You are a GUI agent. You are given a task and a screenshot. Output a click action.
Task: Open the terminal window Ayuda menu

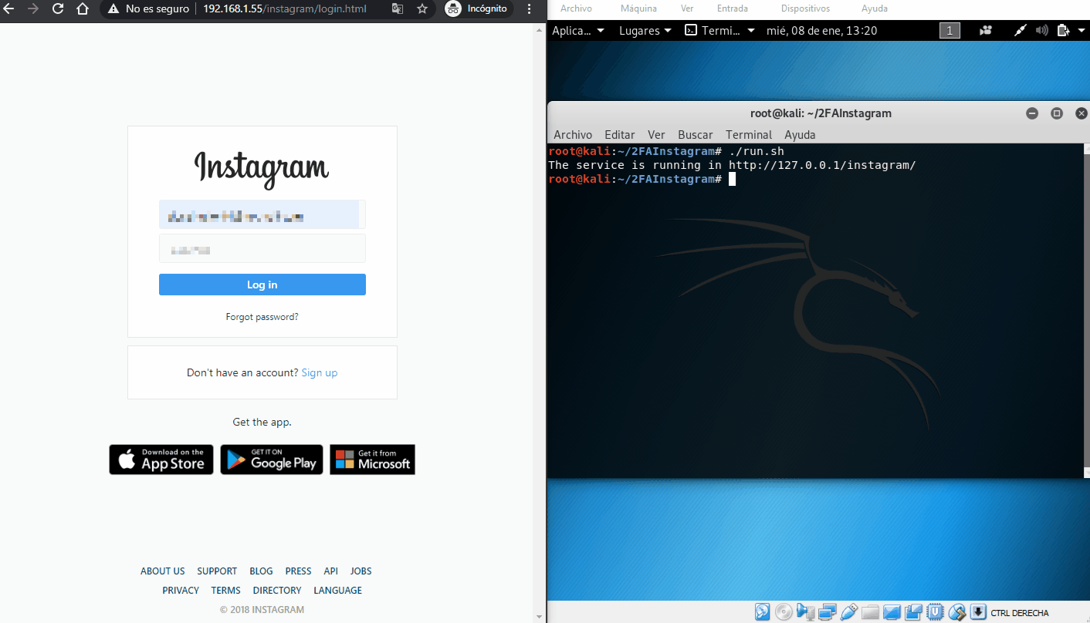(800, 135)
